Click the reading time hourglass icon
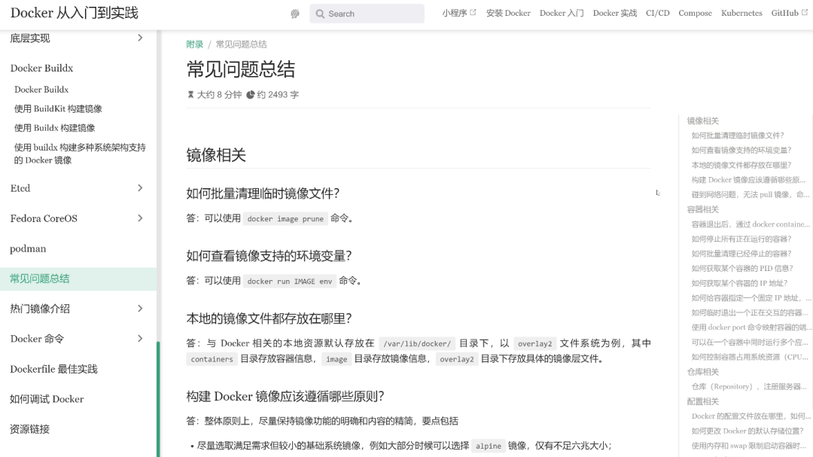This screenshot has height=457, width=813. tap(190, 95)
